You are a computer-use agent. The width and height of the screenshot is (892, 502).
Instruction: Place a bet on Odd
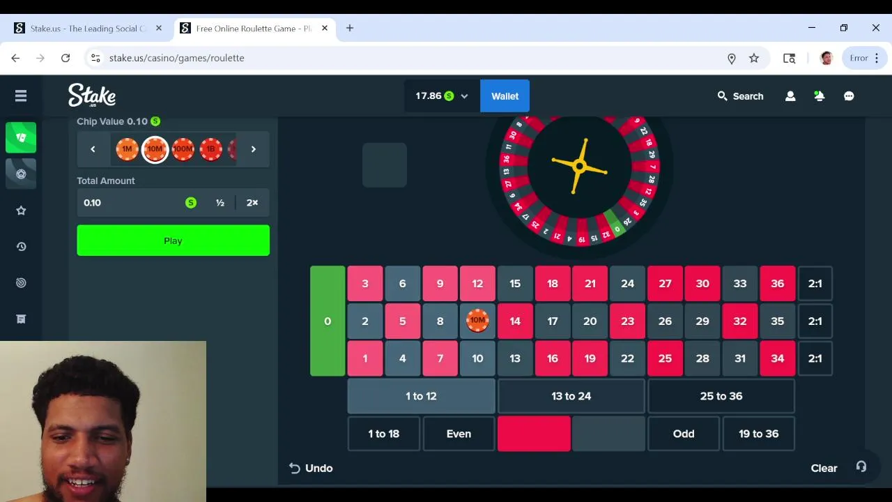[684, 434]
